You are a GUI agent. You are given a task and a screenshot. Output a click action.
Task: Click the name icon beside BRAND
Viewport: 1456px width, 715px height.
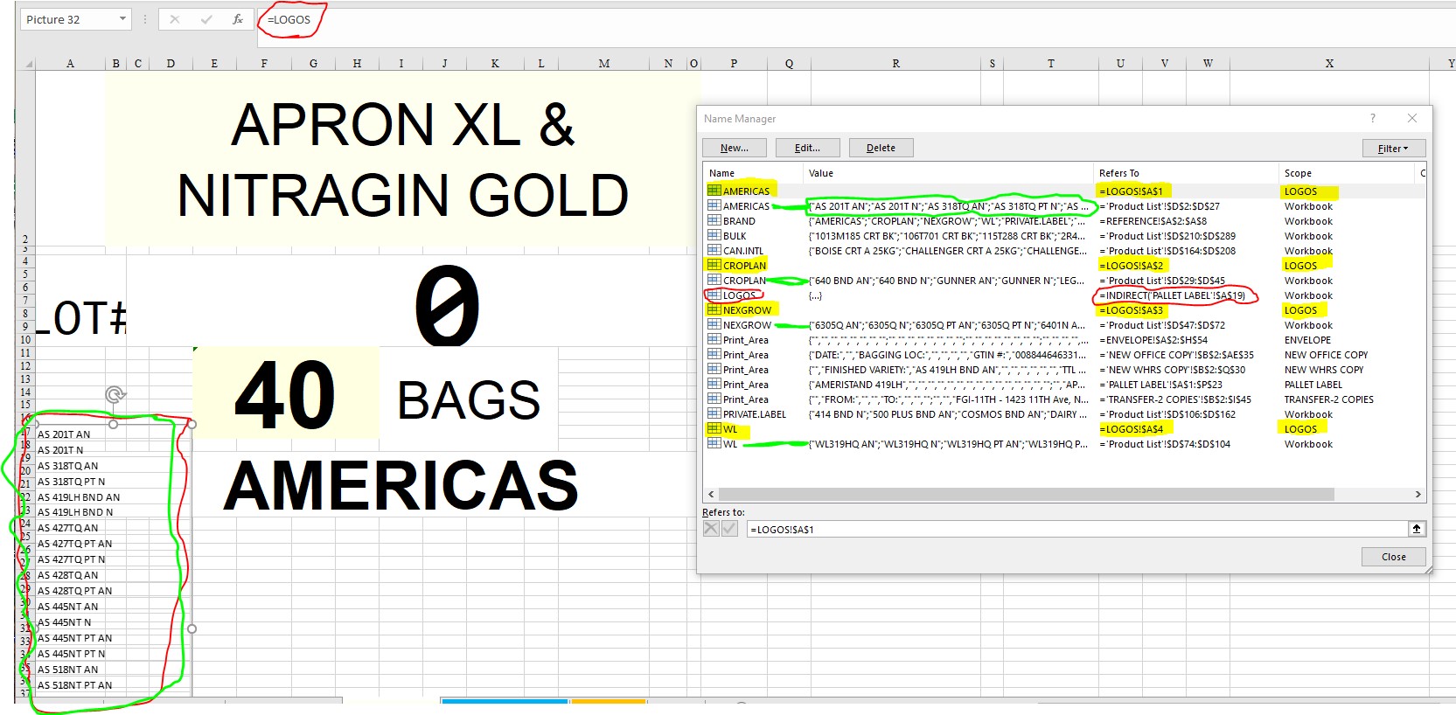pyautogui.click(x=714, y=221)
